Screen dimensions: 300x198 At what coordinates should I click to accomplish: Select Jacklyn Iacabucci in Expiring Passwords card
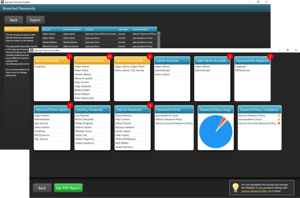pyautogui.click(x=92, y=143)
